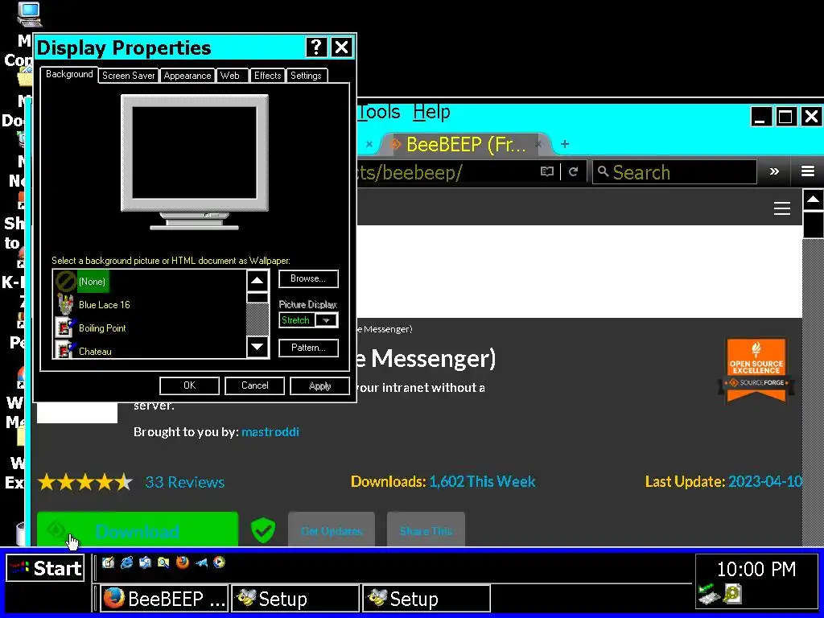Open the SourceForge page hamburger menu
The image size is (824, 618).
pyautogui.click(x=782, y=208)
